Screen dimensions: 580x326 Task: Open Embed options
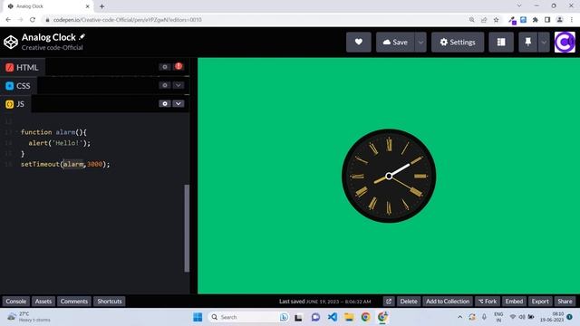point(514,302)
